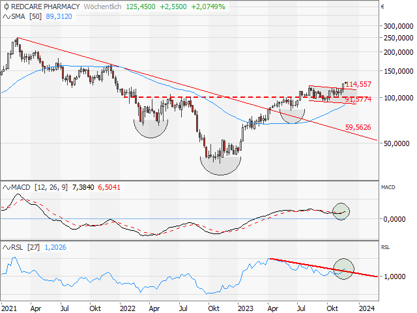
Task: Click the MACD [12, 26, 9] label
Action: click(x=39, y=187)
